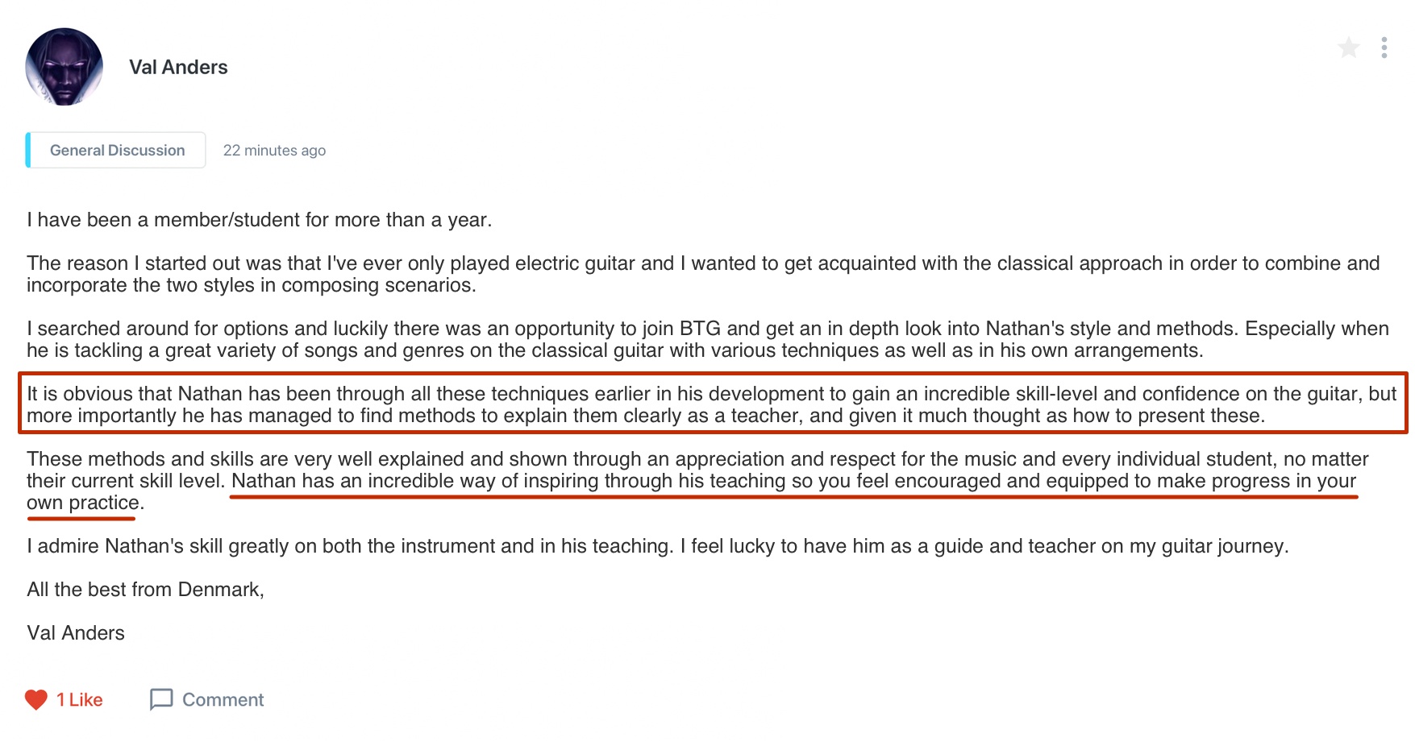
Task: Click the red heart like icon
Action: pos(36,700)
